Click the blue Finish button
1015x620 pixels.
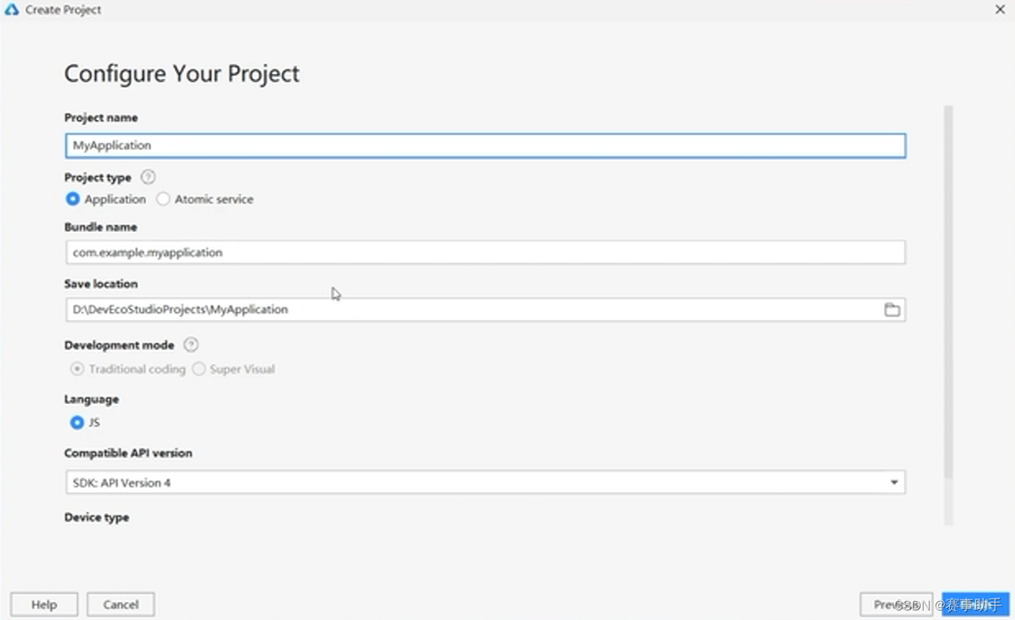(975, 604)
